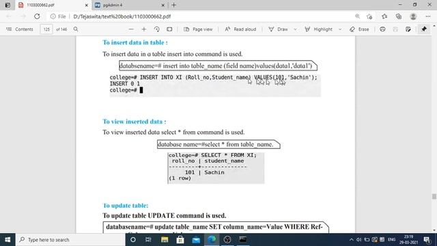The image size is (437, 246).
Task: Click the page number field showing 125
Action: [x=46, y=29]
